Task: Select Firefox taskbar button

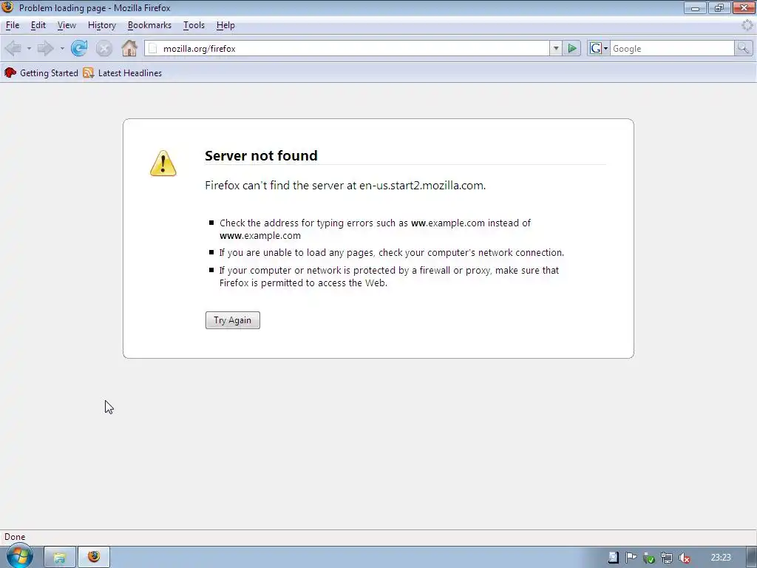Action: (x=94, y=558)
